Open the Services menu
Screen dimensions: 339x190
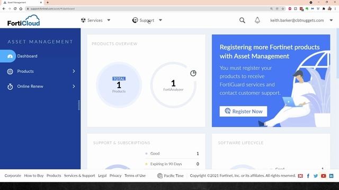tap(95, 20)
